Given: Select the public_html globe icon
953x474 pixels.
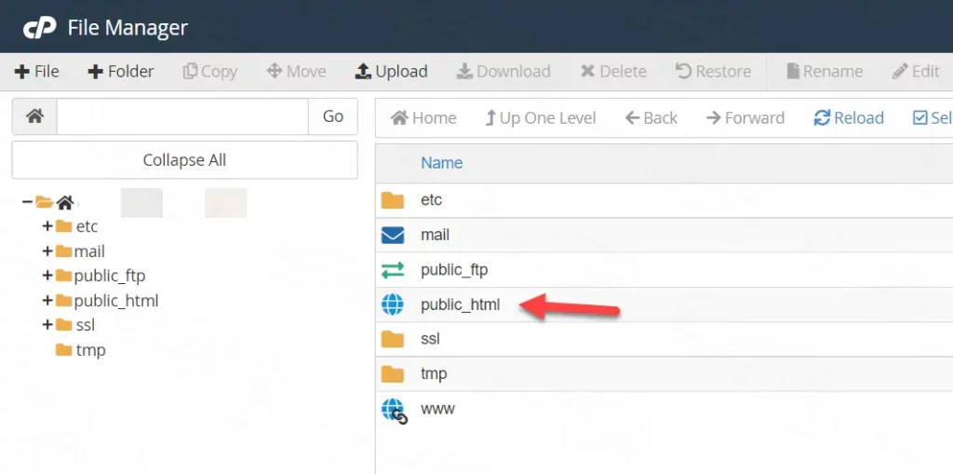Looking at the screenshot, I should click(x=393, y=305).
